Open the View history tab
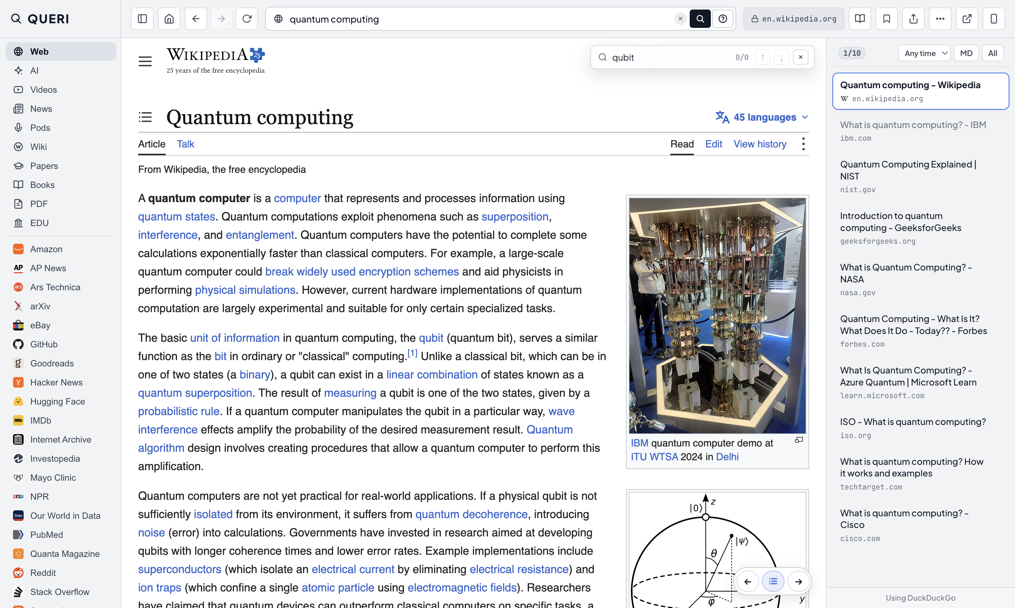Image resolution: width=1015 pixels, height=608 pixels. [760, 144]
